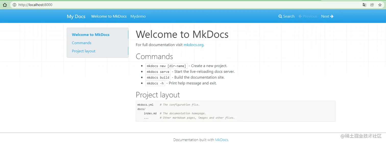Click 'Create a new project' text
386x143 pixels.
coord(209,66)
